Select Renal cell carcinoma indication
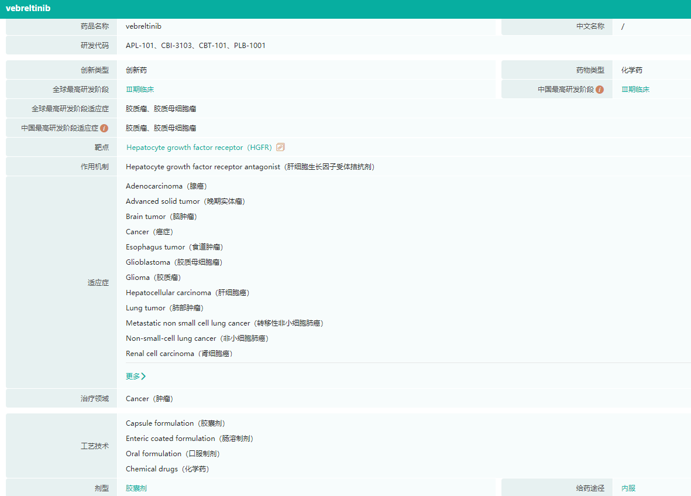This screenshot has width=691, height=496. point(179,354)
